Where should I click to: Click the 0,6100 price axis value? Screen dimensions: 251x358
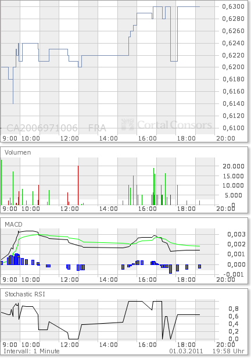233,128
